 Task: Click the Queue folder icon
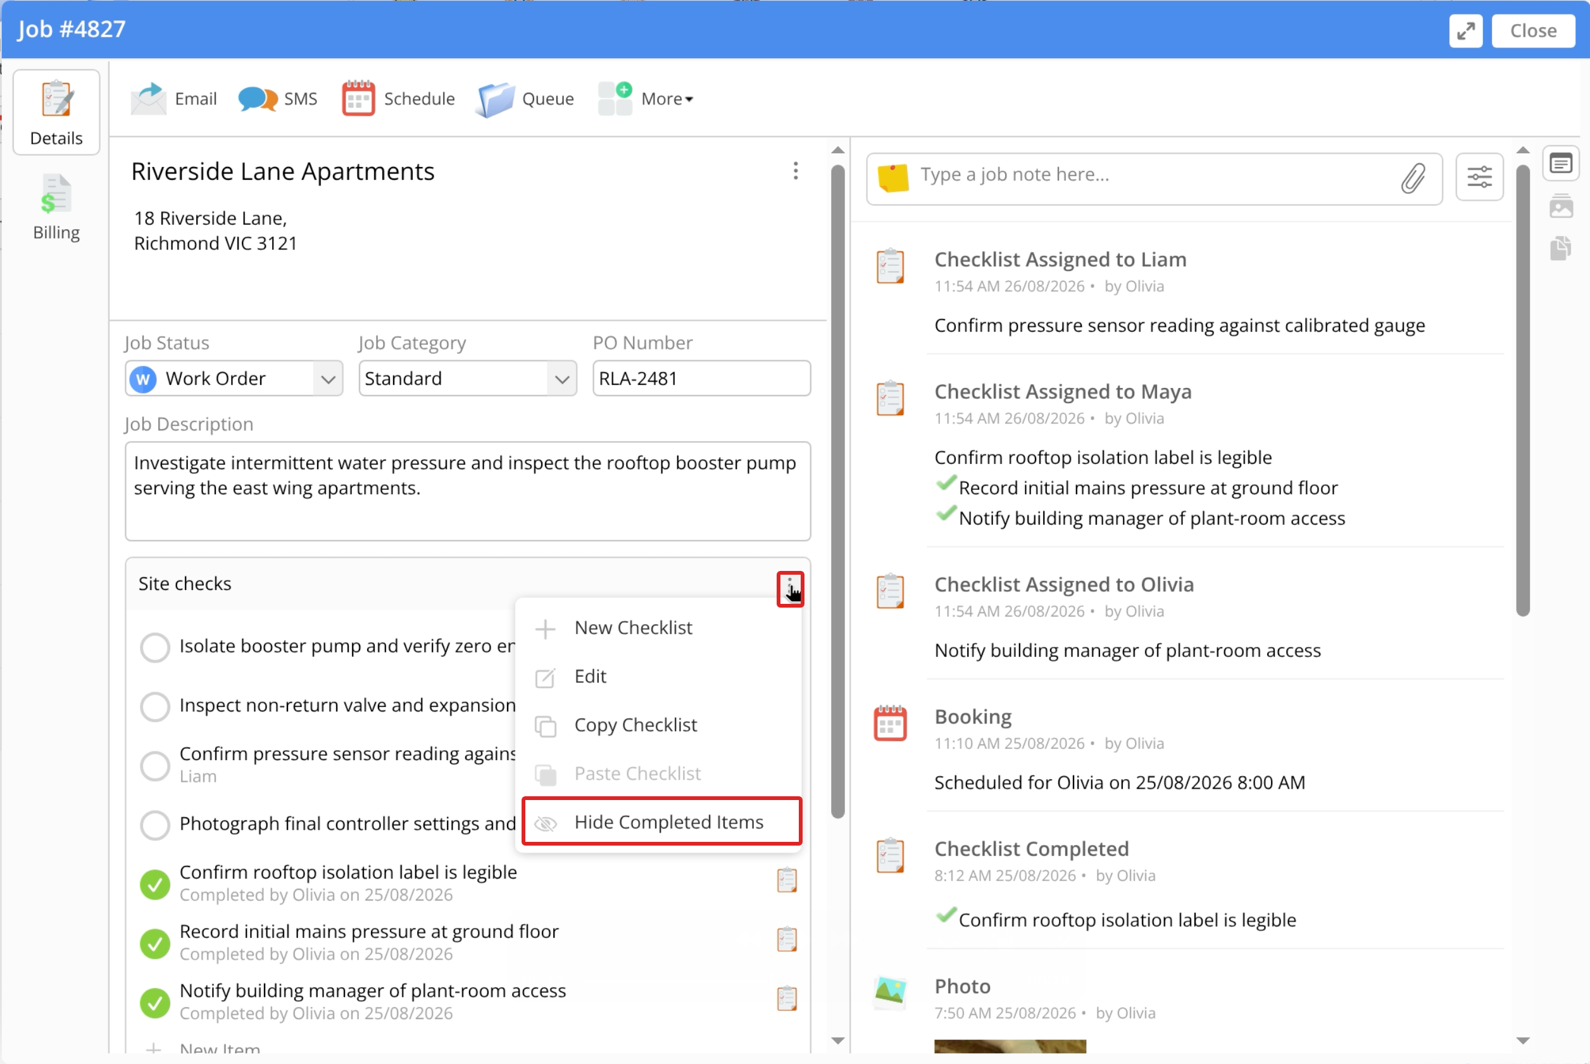[x=496, y=99]
